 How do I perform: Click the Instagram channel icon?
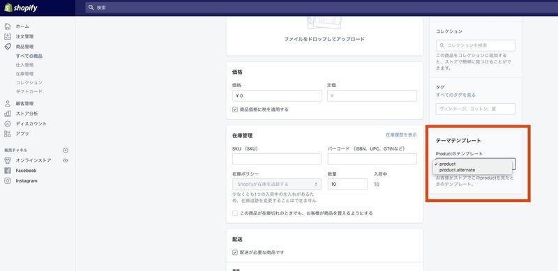tap(8, 180)
